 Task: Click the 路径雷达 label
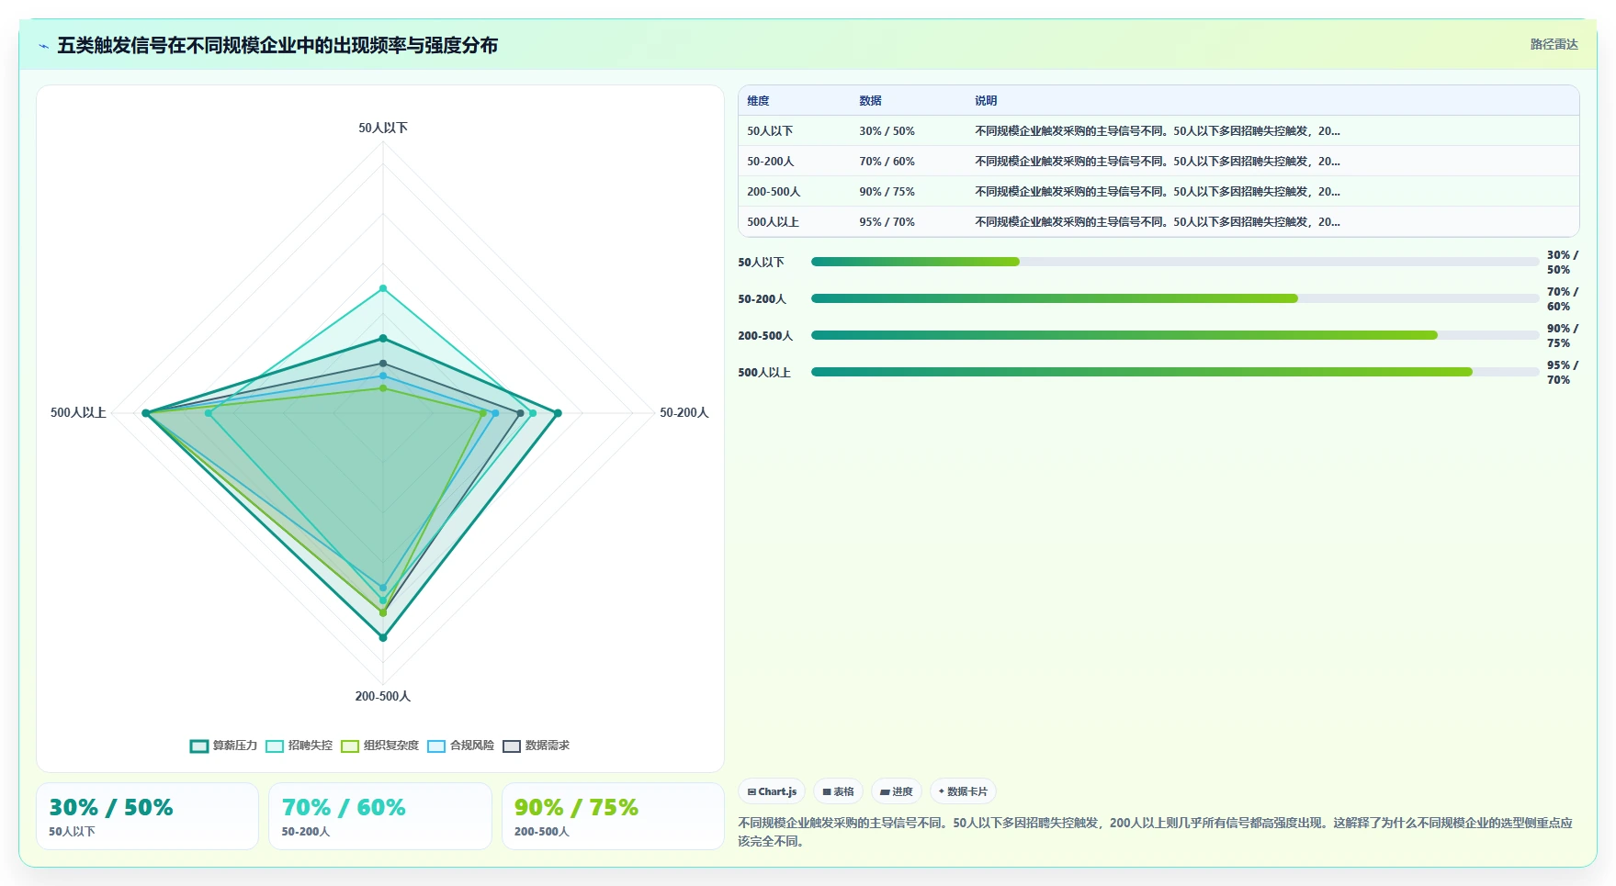(x=1554, y=44)
